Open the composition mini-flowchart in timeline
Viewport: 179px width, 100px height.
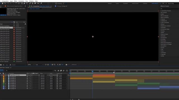coord(55,71)
